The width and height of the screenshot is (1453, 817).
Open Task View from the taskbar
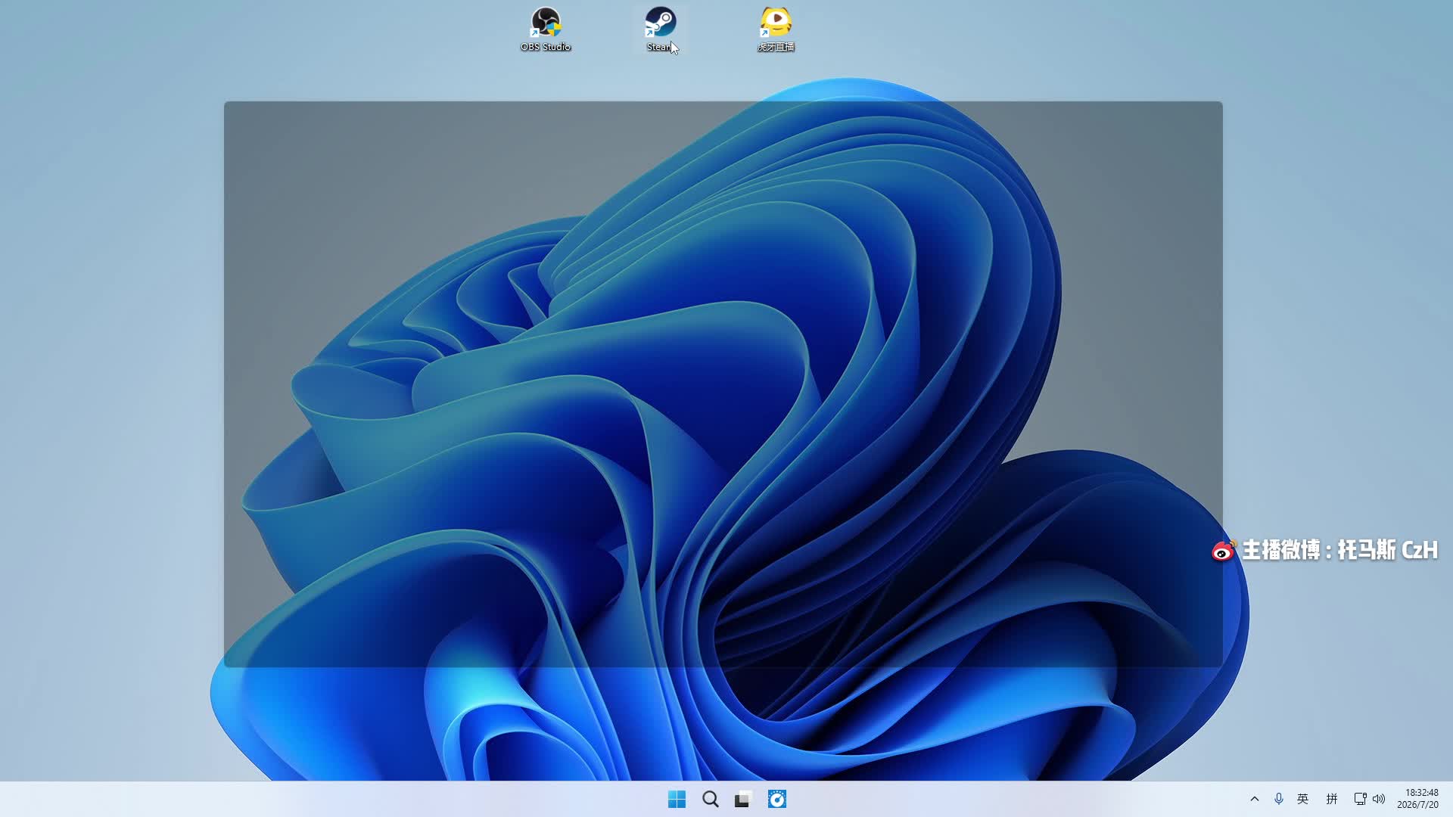coord(743,799)
